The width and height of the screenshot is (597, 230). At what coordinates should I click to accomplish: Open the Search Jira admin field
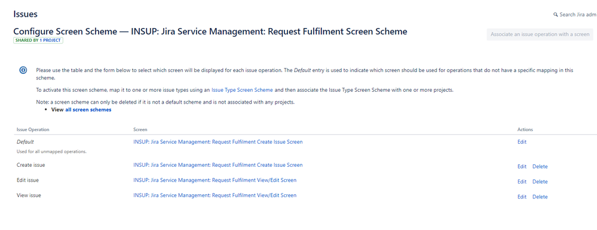coord(575,15)
